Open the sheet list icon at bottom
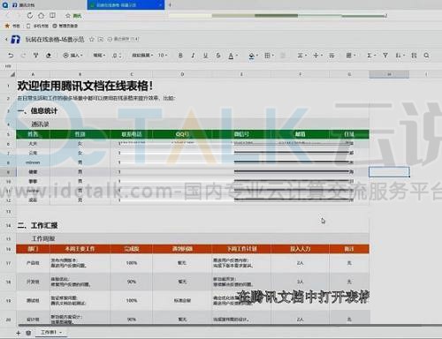This screenshot has height=339, width=442. (x=28, y=333)
